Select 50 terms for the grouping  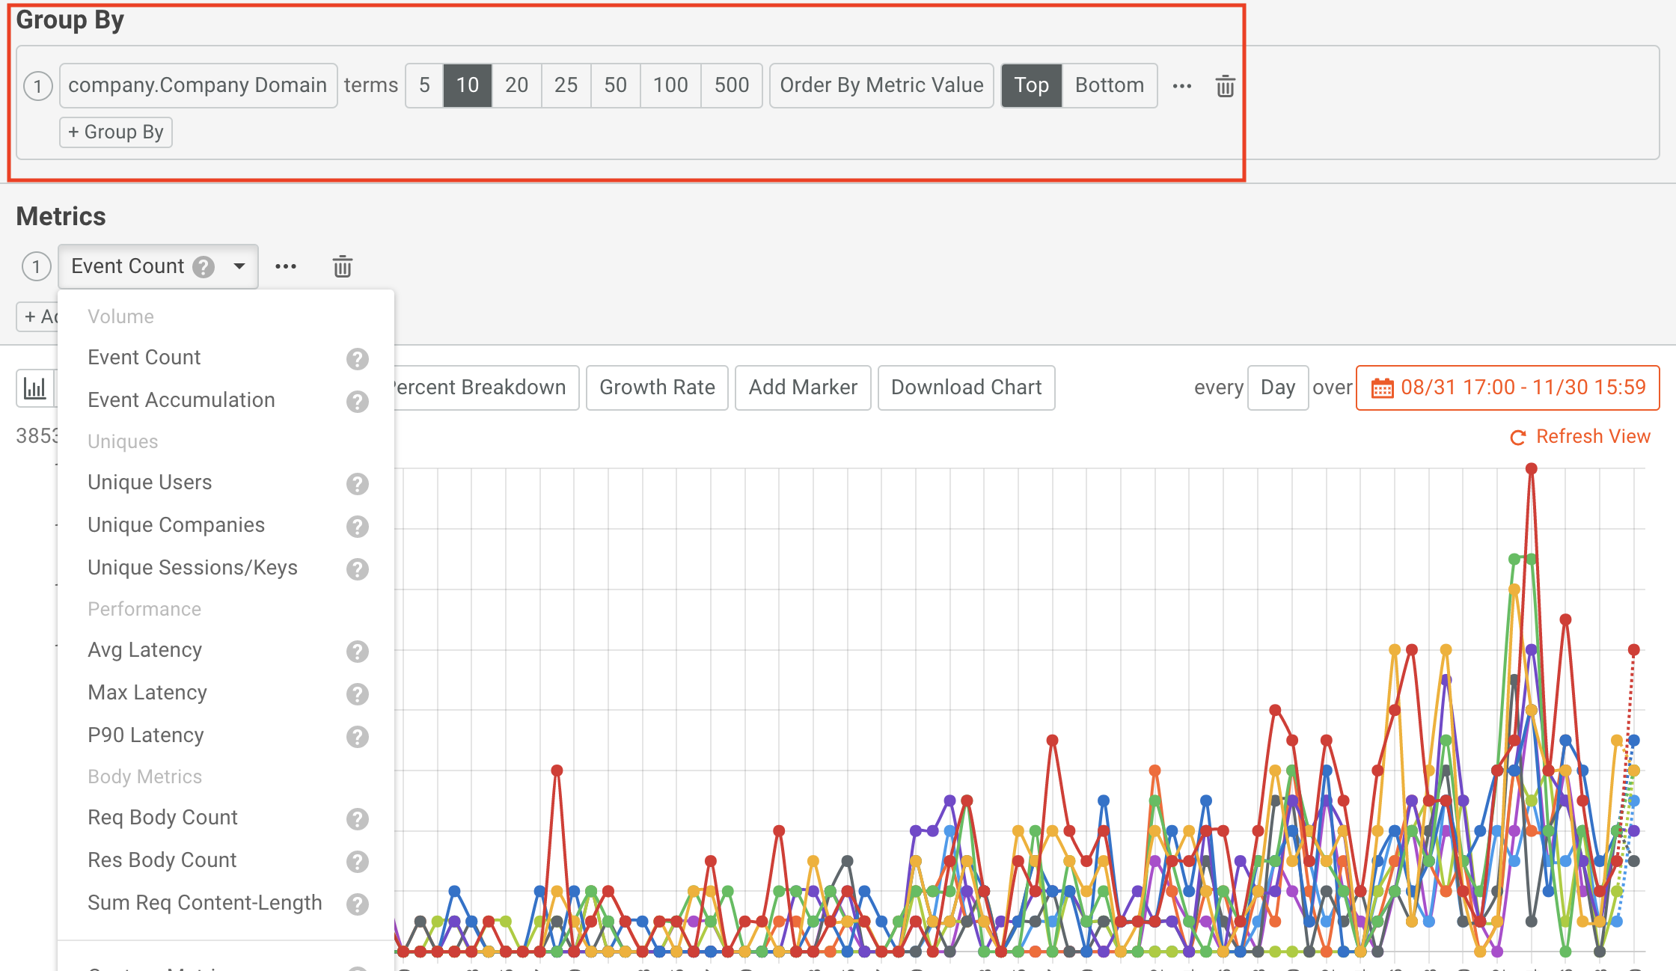point(614,85)
